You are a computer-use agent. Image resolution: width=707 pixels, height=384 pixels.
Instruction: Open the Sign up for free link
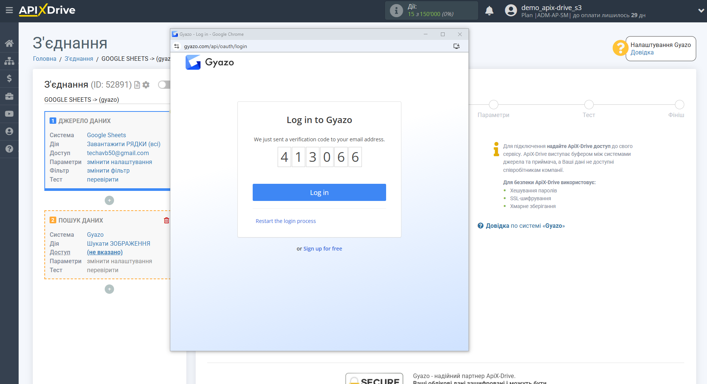pos(322,248)
